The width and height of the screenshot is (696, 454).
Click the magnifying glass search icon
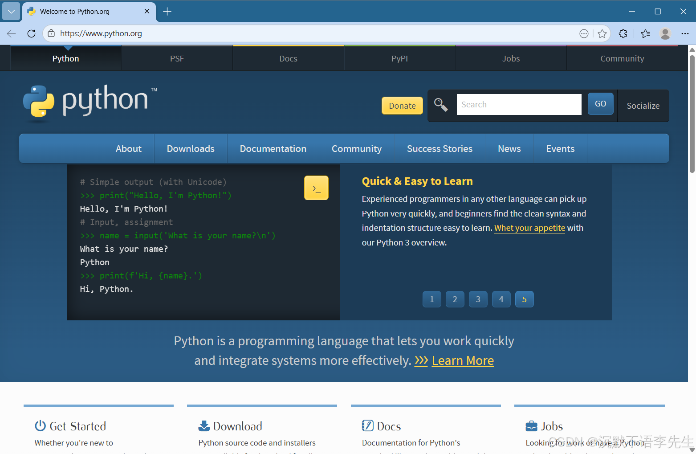[x=441, y=105]
